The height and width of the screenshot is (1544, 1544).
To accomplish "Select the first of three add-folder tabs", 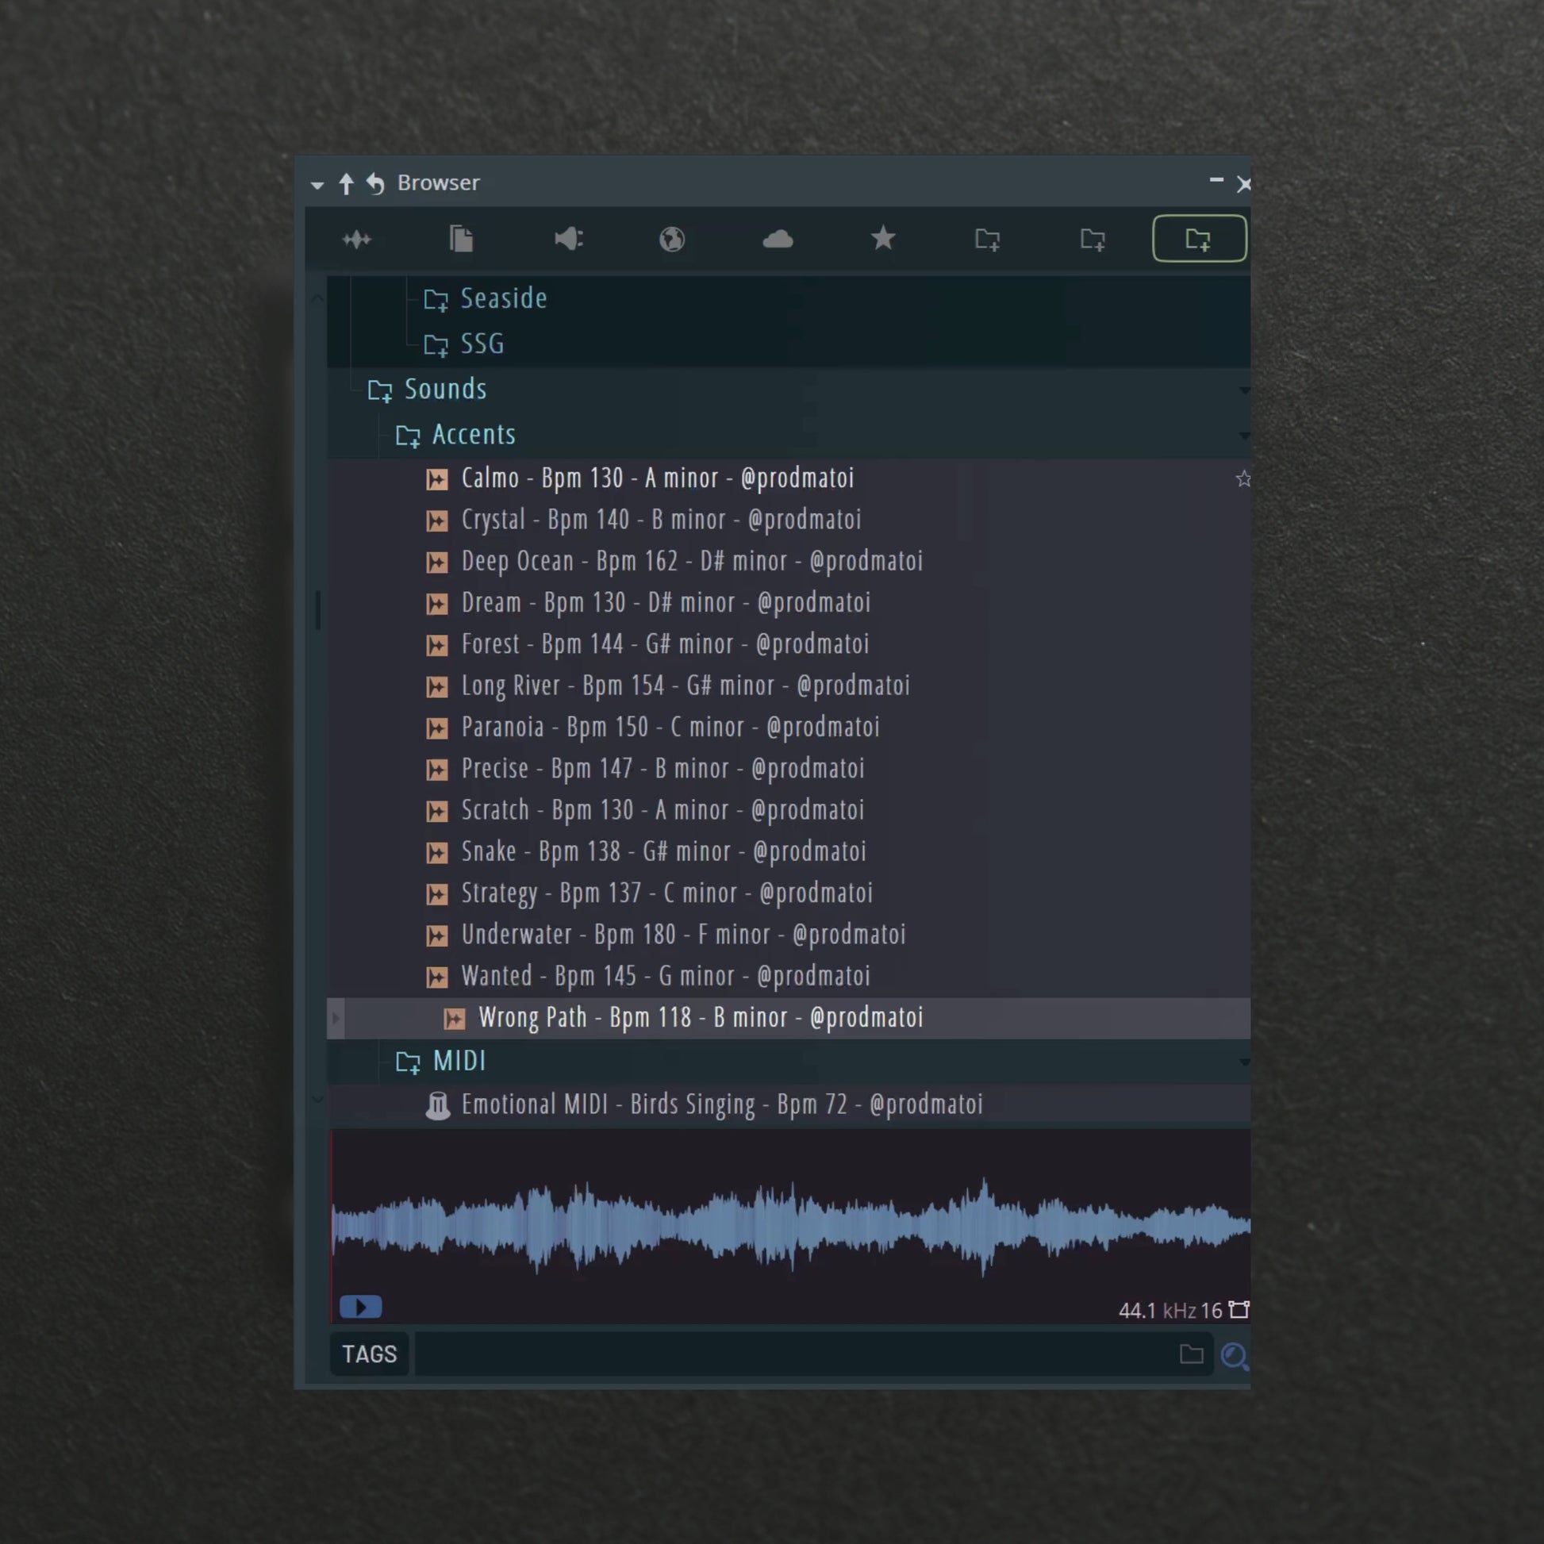I will point(988,239).
